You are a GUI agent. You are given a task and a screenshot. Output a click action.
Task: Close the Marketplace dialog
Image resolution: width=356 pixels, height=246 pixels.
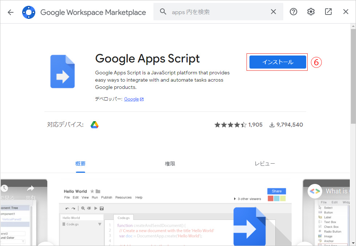coord(345,12)
